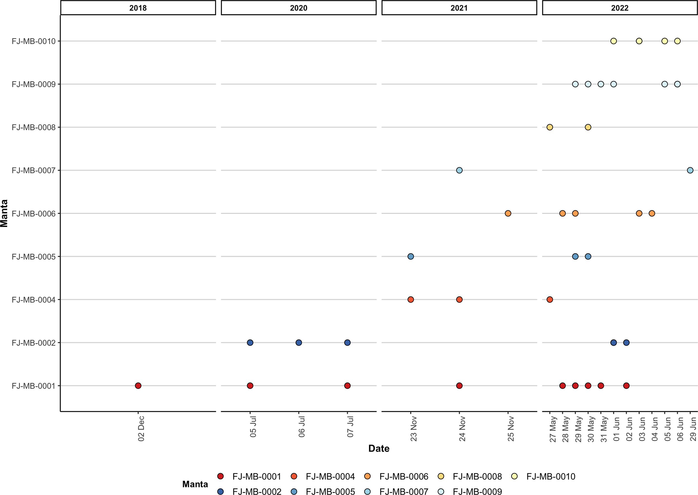Click the FJ-MB-0002 point on 02 Jun

(626, 343)
